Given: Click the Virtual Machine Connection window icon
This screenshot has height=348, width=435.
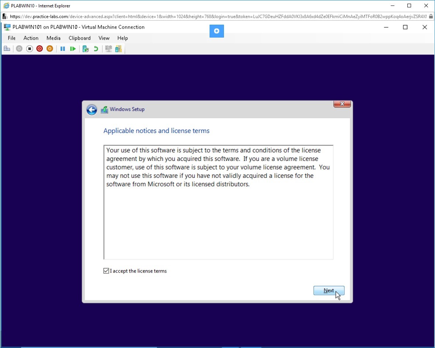Looking at the screenshot, I should [x=7, y=27].
